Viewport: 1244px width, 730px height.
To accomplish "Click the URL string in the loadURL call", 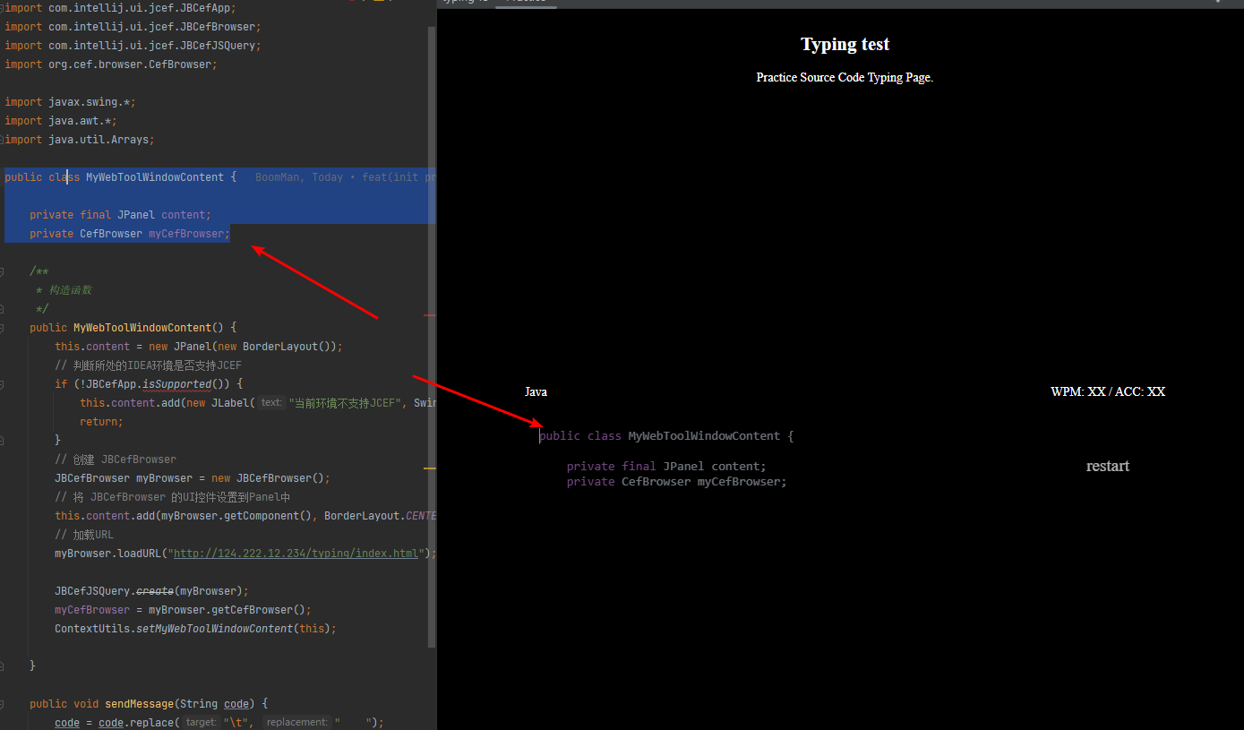I will click(x=296, y=554).
